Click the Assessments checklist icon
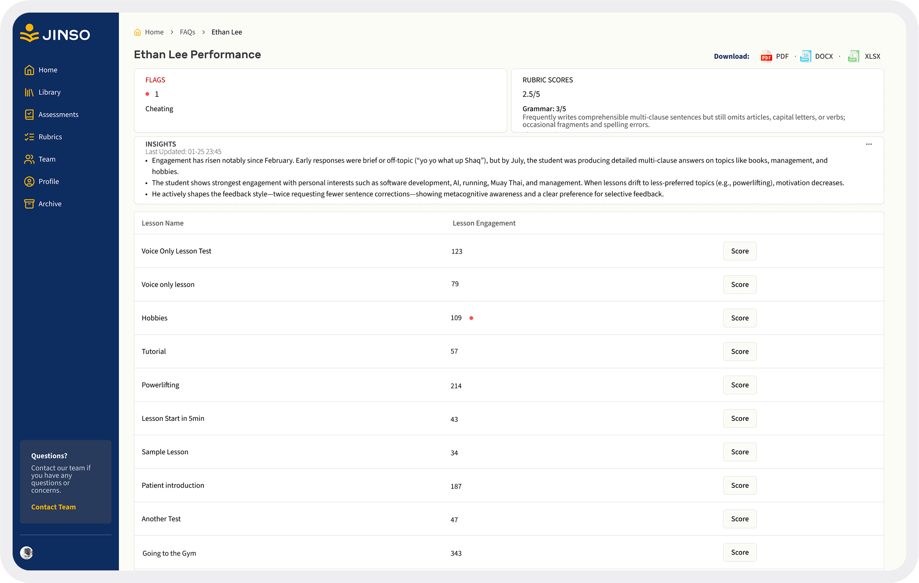Image resolution: width=919 pixels, height=583 pixels. 29,115
